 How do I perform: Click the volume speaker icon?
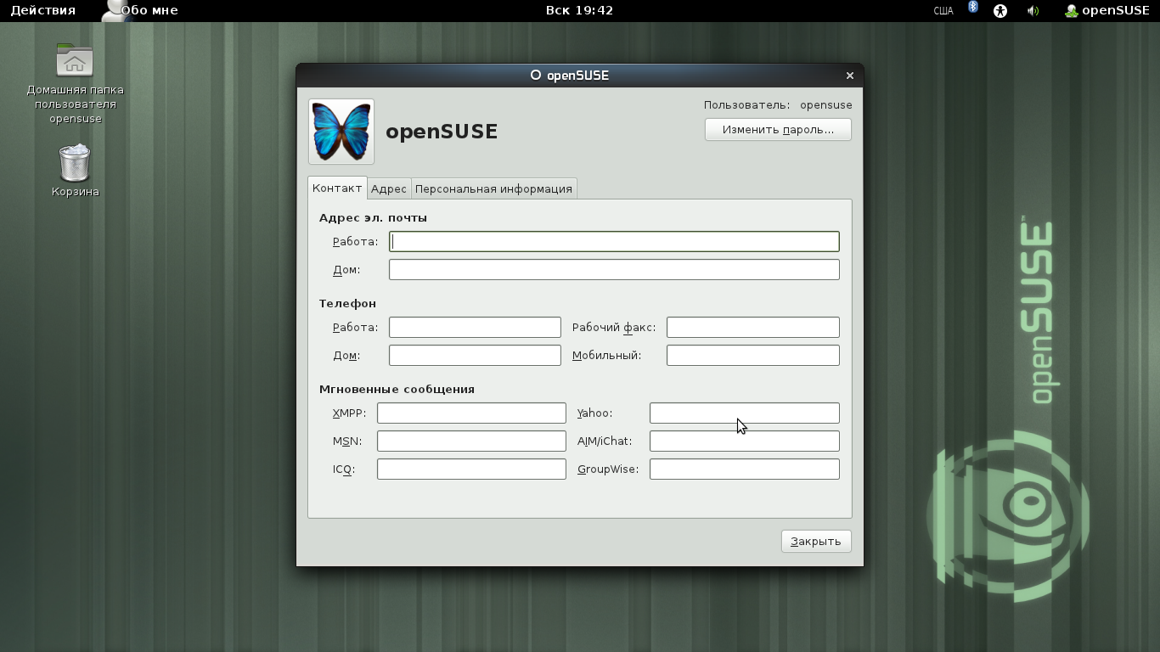[1033, 11]
